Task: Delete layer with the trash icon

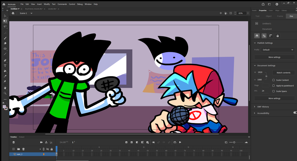Action: click(23, 149)
